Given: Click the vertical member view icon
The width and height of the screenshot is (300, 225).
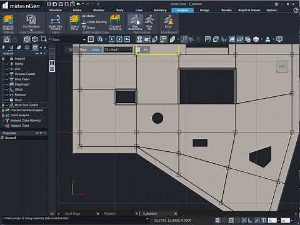Looking at the screenshot, I should (x=52, y=62).
